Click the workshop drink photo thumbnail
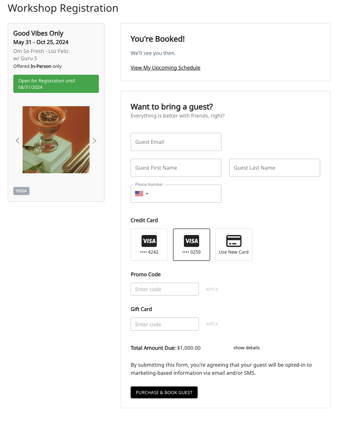Screen dimensions: 342x424 (56, 140)
